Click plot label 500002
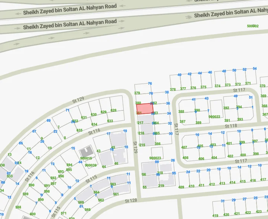Image resolution: width=268 pixels, height=219 pixels. pyautogui.click(x=253, y=26)
